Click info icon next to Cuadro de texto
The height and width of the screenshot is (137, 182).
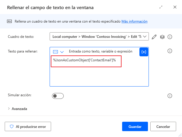click(x=169, y=37)
